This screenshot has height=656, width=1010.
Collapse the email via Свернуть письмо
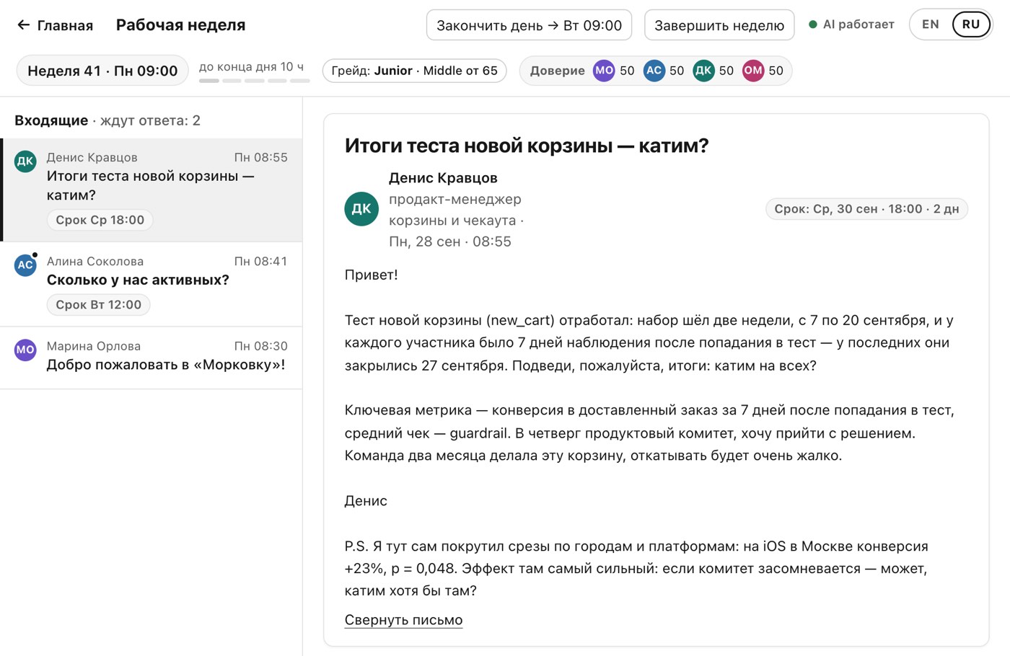[403, 620]
